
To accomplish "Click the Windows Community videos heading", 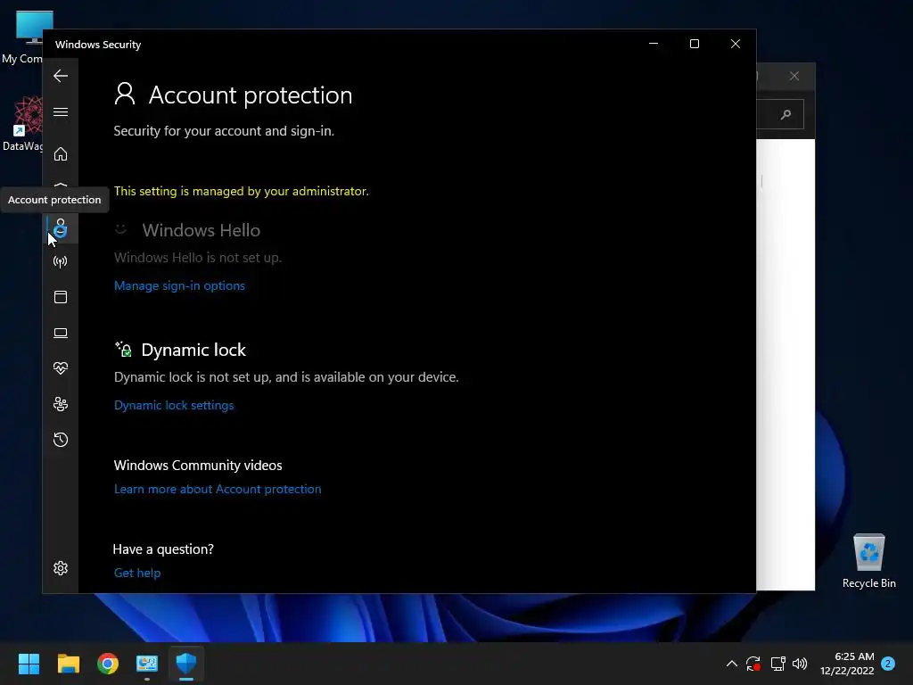I will tap(198, 466).
